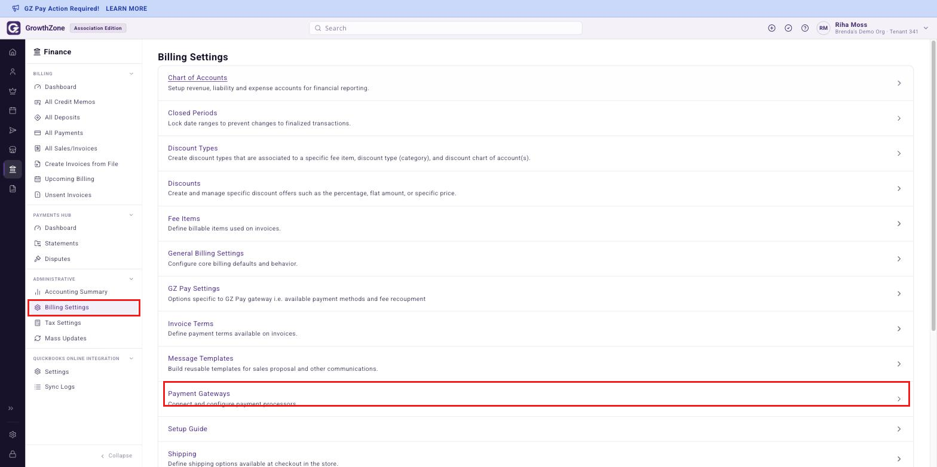
Task: Expand the rail with the double-arrow icon
Action: pos(11,408)
